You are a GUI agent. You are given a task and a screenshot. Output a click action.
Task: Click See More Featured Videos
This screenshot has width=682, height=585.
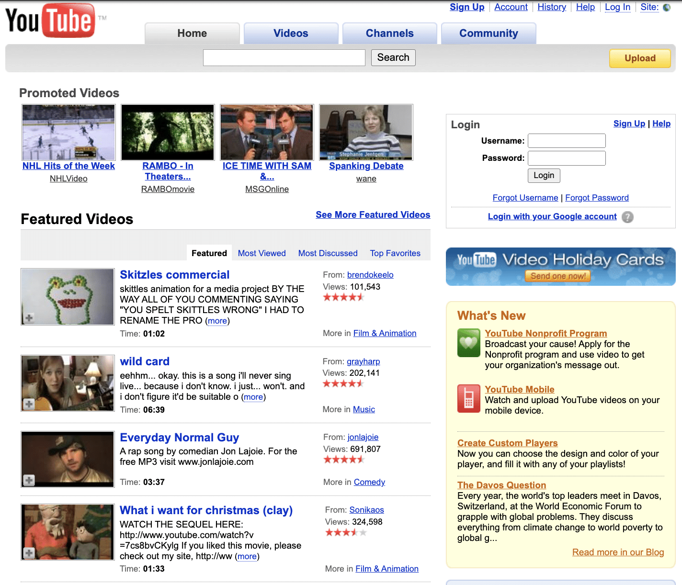coord(373,215)
